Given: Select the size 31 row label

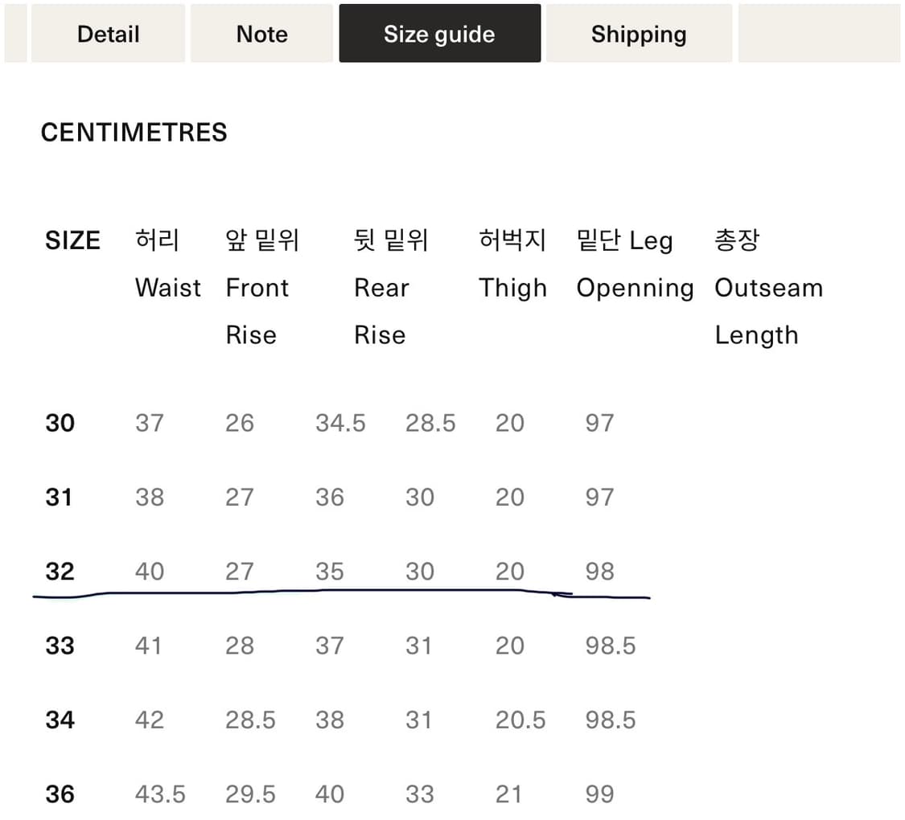Looking at the screenshot, I should 60,497.
